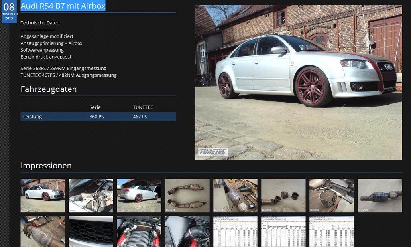Viewport: 411px width, 247px height.
Task: Select the TUNETEC 467PS / 482NM Ausgangsmessung text
Action: tap(69, 75)
